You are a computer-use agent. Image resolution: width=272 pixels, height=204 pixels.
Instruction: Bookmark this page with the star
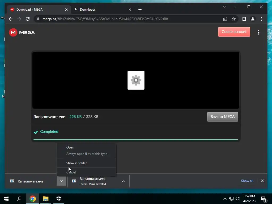[x=234, y=19]
